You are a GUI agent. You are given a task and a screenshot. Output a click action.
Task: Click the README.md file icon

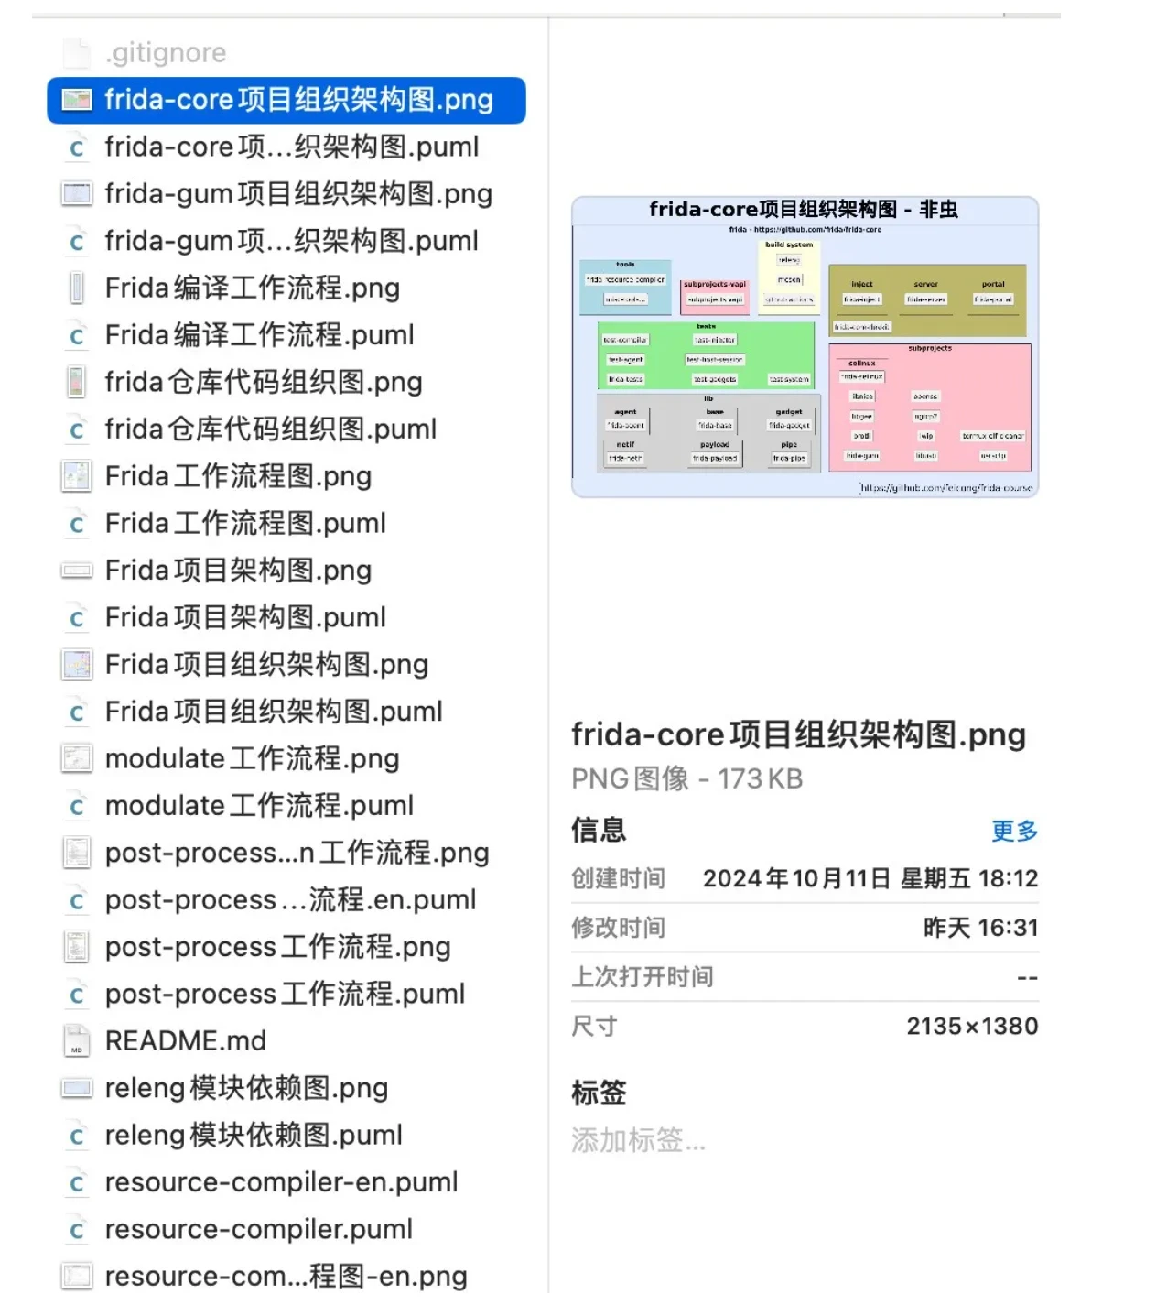tap(77, 1041)
